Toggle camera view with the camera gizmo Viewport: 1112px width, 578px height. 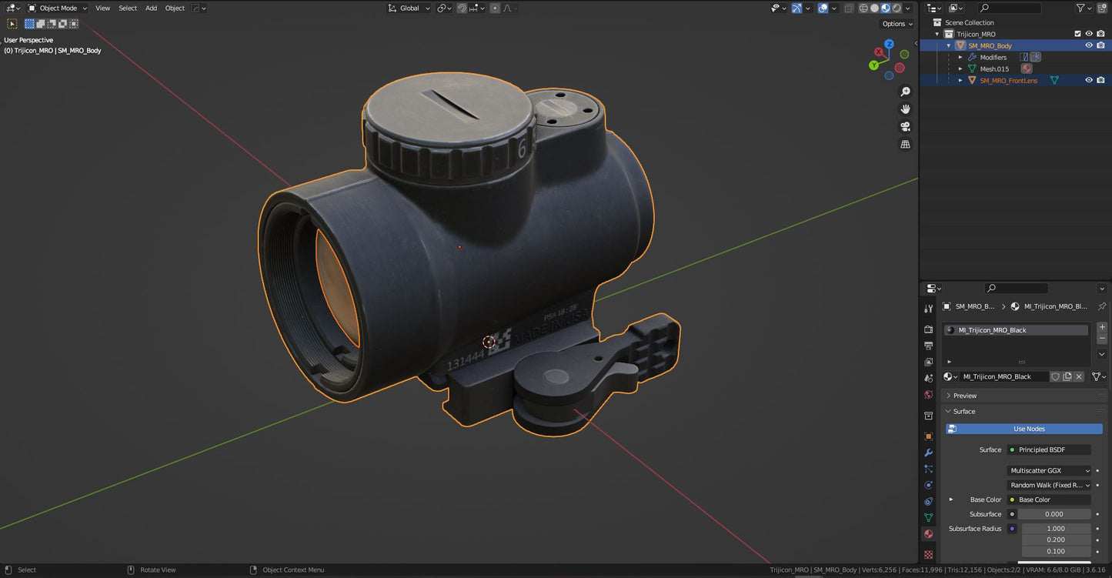pyautogui.click(x=906, y=127)
